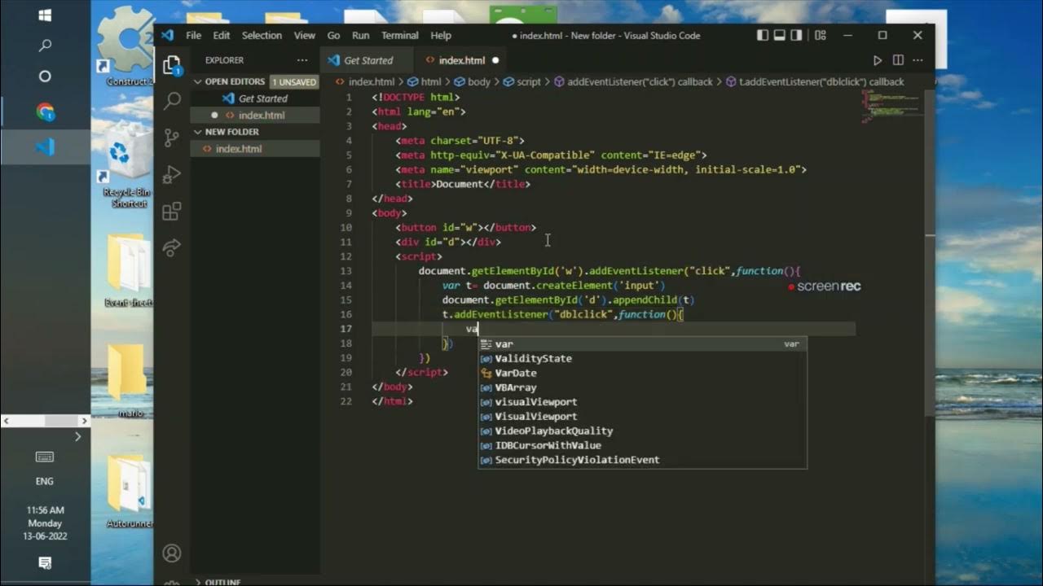Open the Run and Debug view
The height and width of the screenshot is (586, 1043).
tap(172, 174)
